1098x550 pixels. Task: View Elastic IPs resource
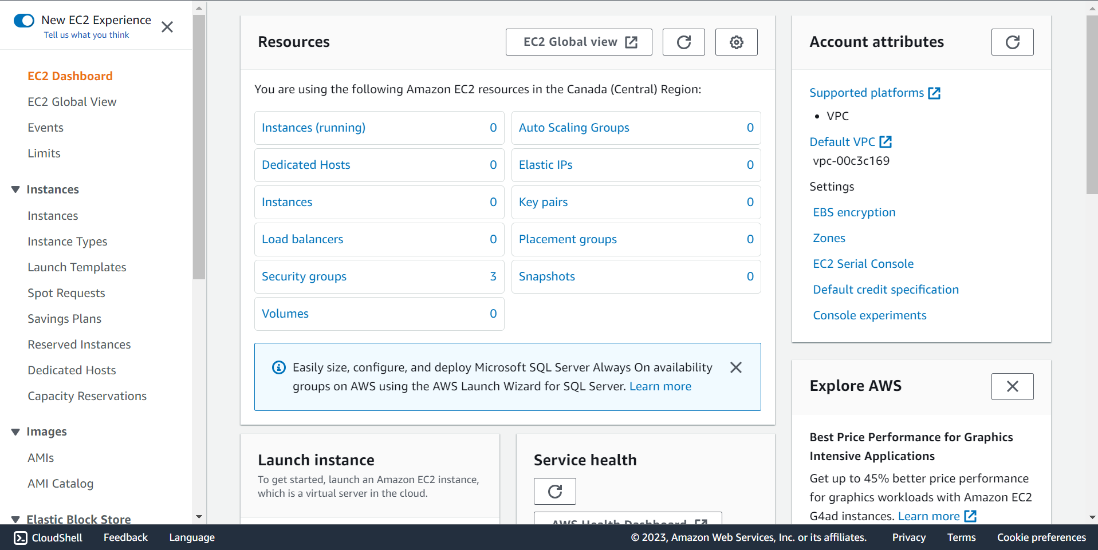(x=545, y=165)
